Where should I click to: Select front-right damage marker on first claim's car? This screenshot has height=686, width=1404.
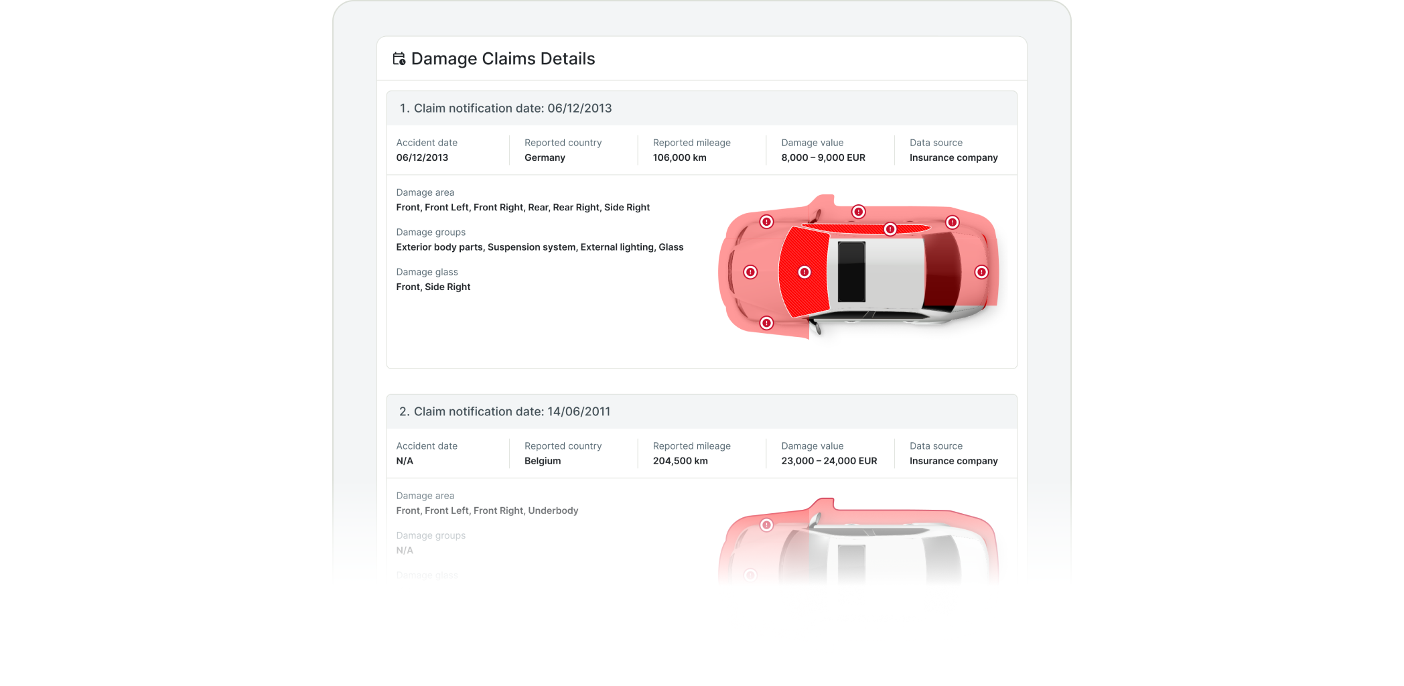(766, 222)
